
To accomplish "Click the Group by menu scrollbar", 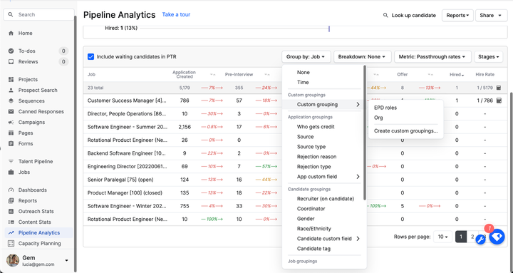I will click(x=365, y=133).
